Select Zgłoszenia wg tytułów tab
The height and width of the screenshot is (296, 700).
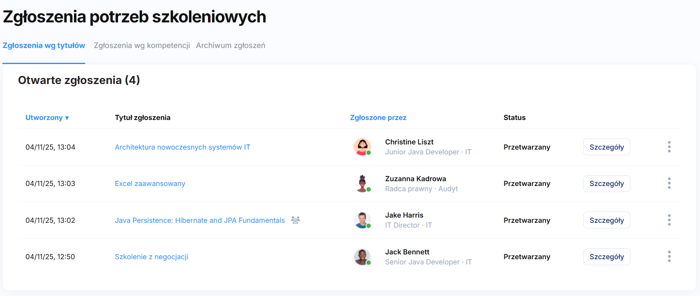coord(44,46)
